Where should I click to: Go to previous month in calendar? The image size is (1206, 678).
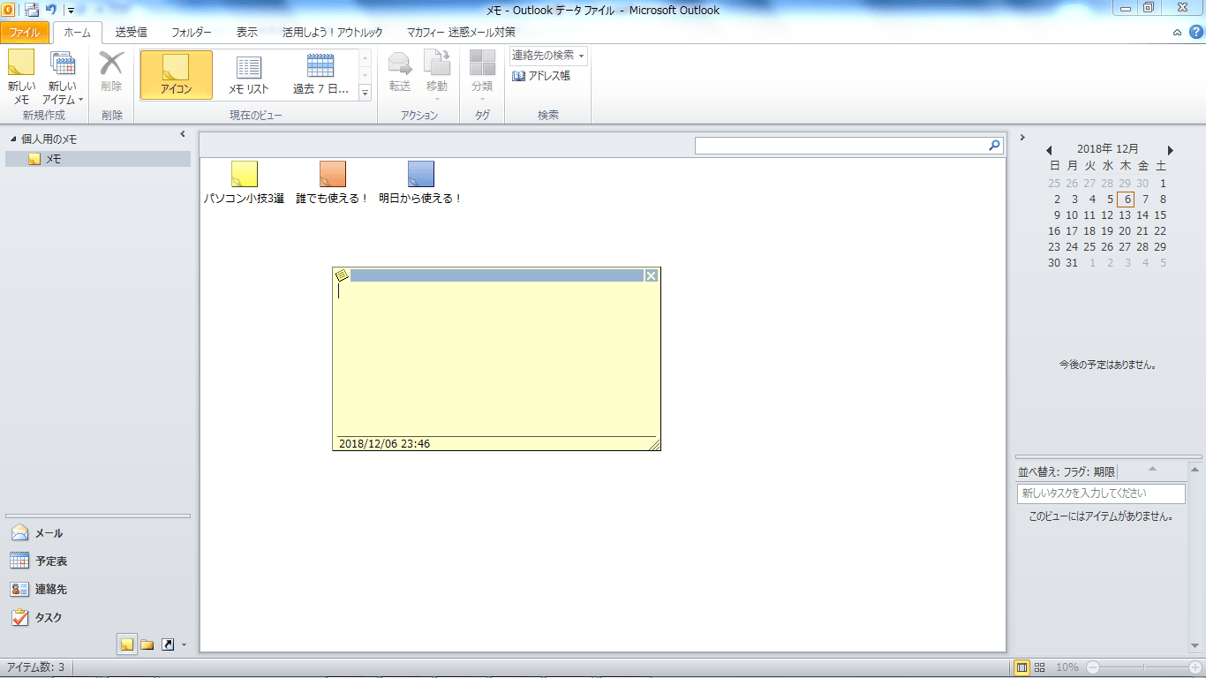[1049, 151]
